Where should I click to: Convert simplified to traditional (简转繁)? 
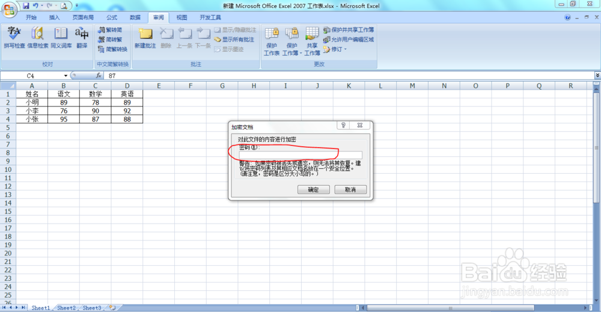[x=110, y=40]
